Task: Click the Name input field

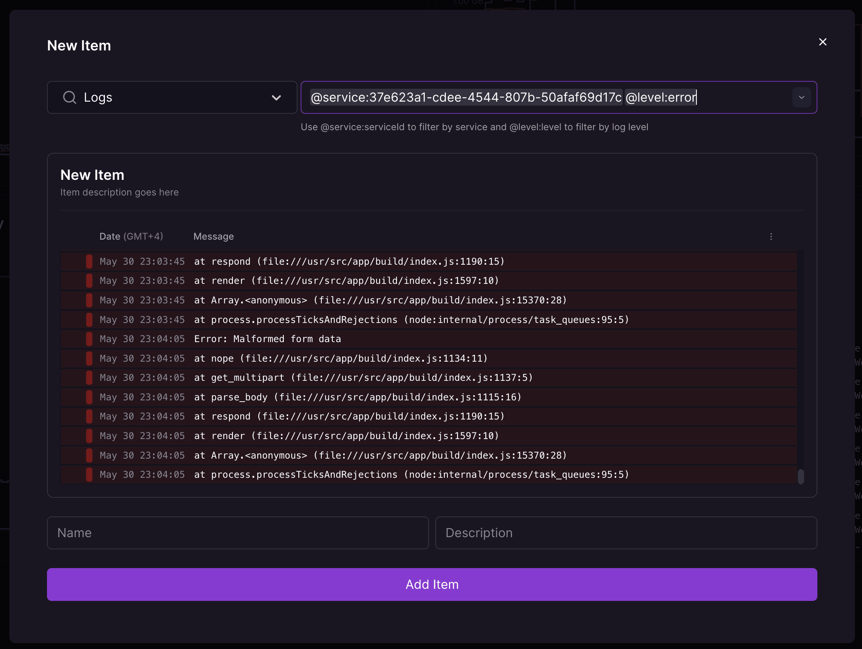Action: tap(238, 533)
